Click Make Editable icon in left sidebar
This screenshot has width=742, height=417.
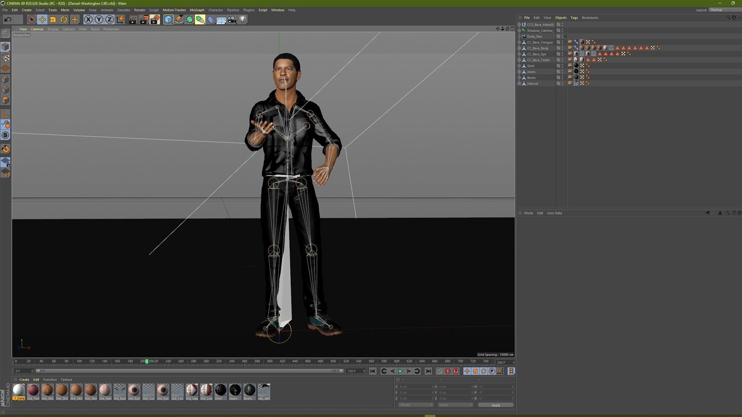[x=5, y=34]
